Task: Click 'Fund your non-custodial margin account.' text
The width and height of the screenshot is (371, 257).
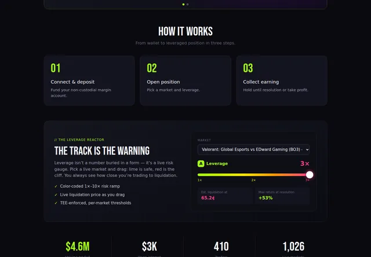Action: tap(81, 93)
